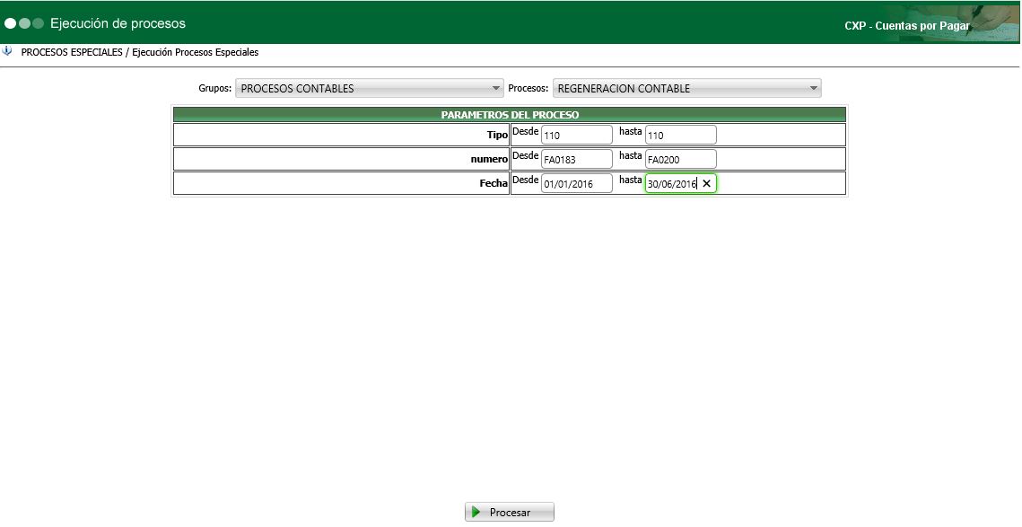Click the PROCESOS ESPECIALES breadcrumb text
The image size is (1022, 527).
coord(72,52)
